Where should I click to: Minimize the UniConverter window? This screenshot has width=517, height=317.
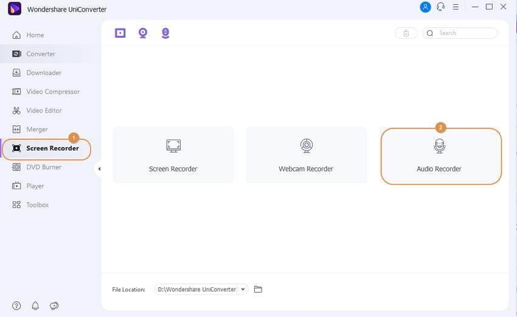click(x=475, y=7)
